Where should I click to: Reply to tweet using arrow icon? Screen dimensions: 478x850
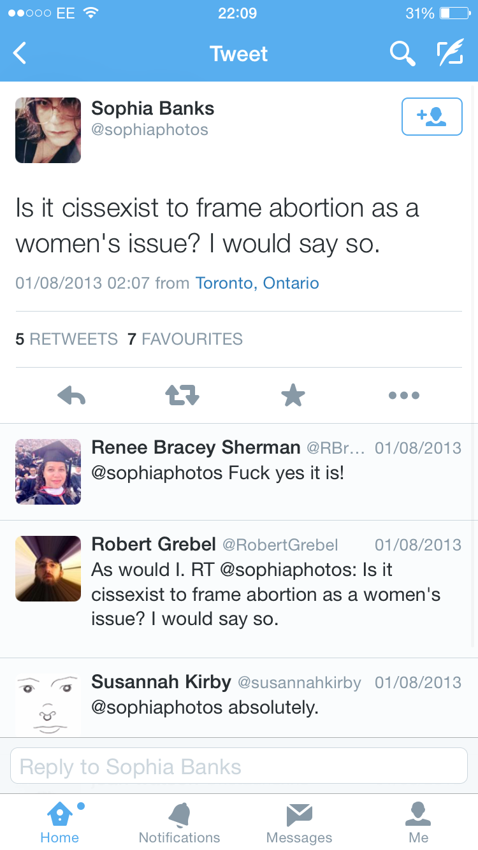click(x=71, y=396)
